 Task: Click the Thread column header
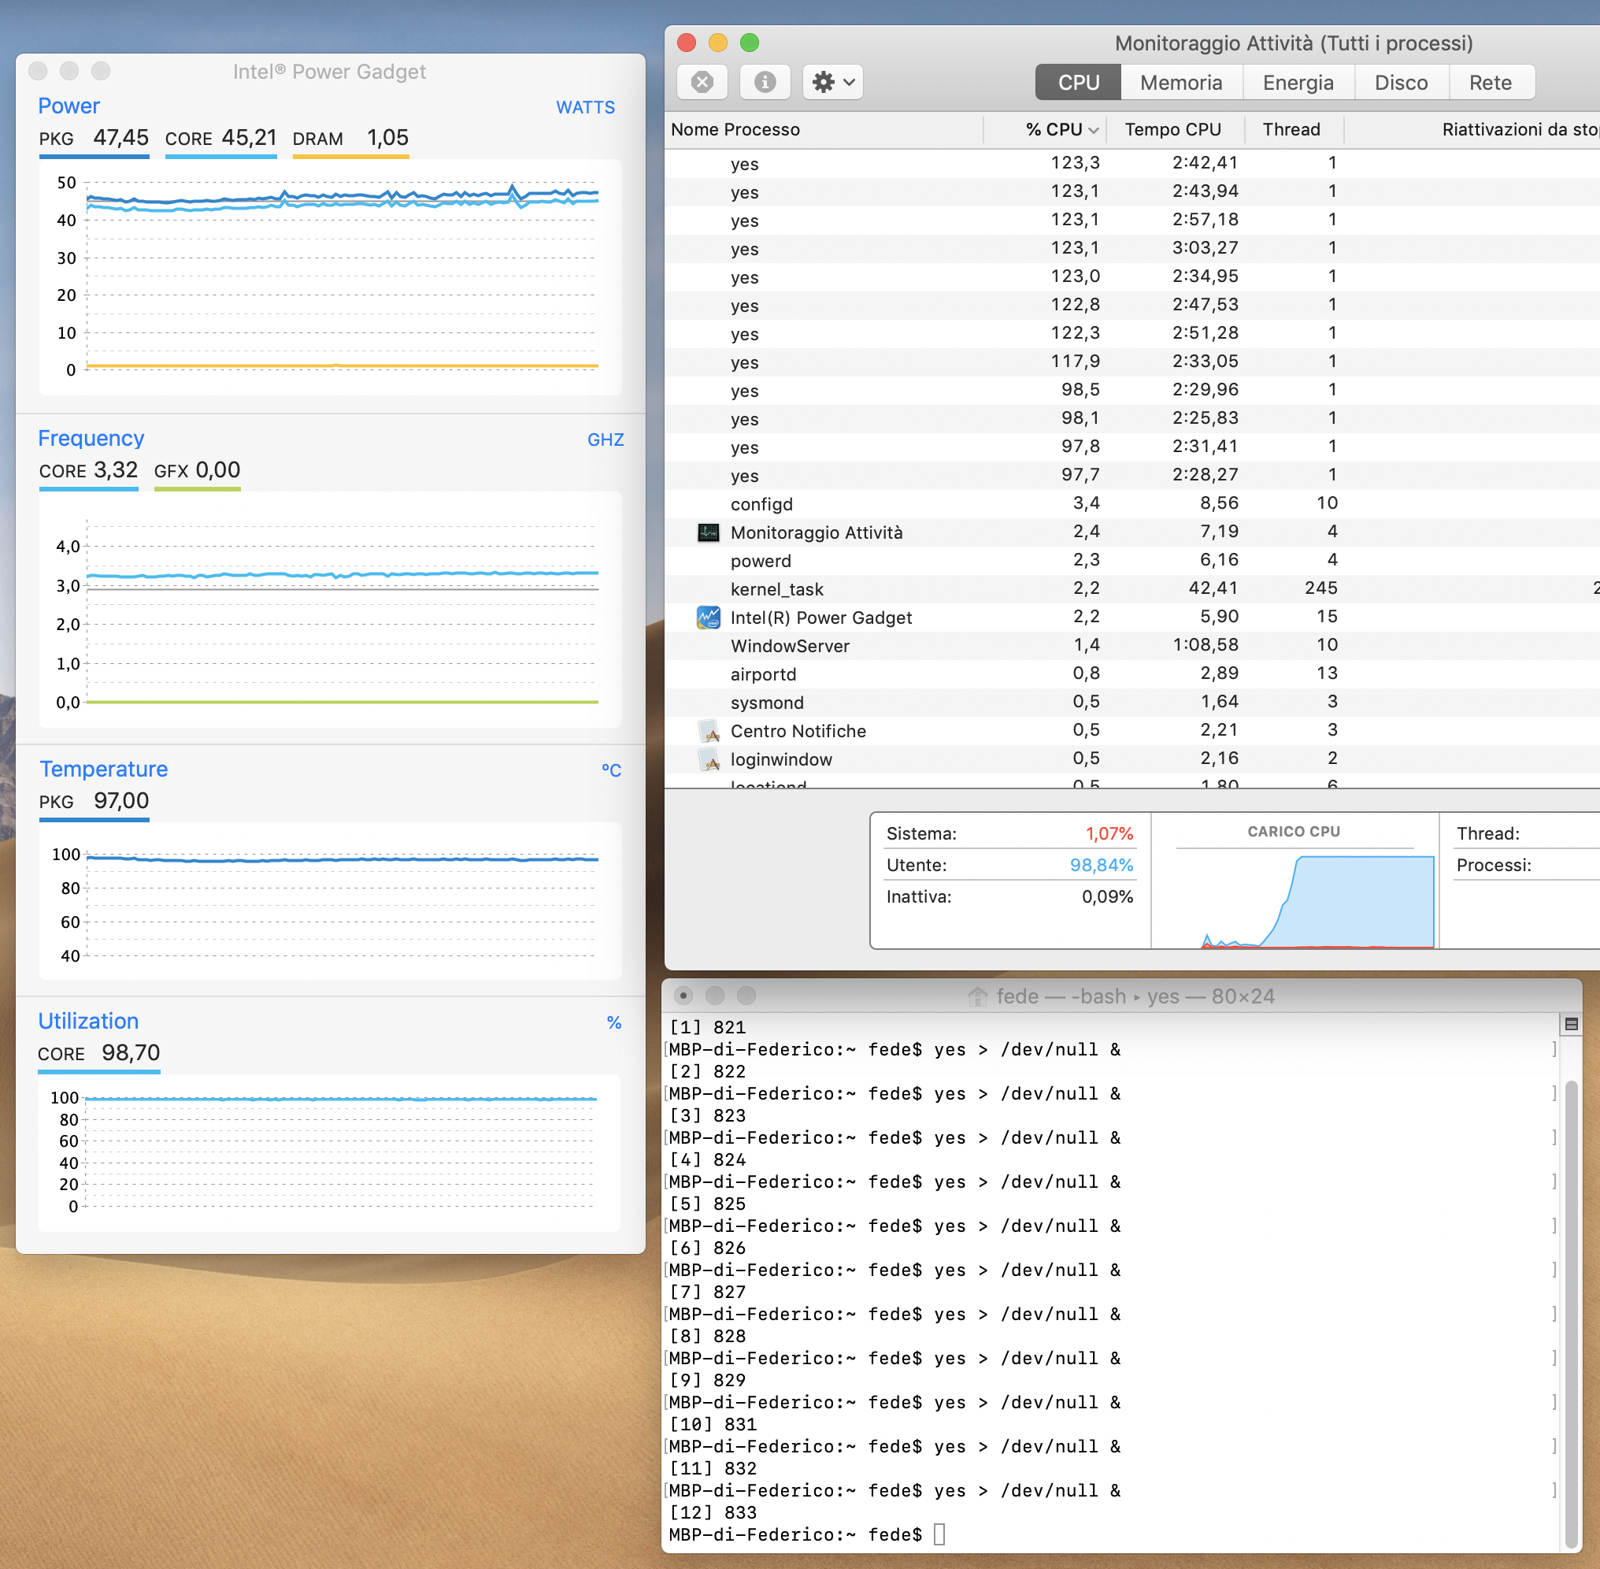pyautogui.click(x=1291, y=129)
